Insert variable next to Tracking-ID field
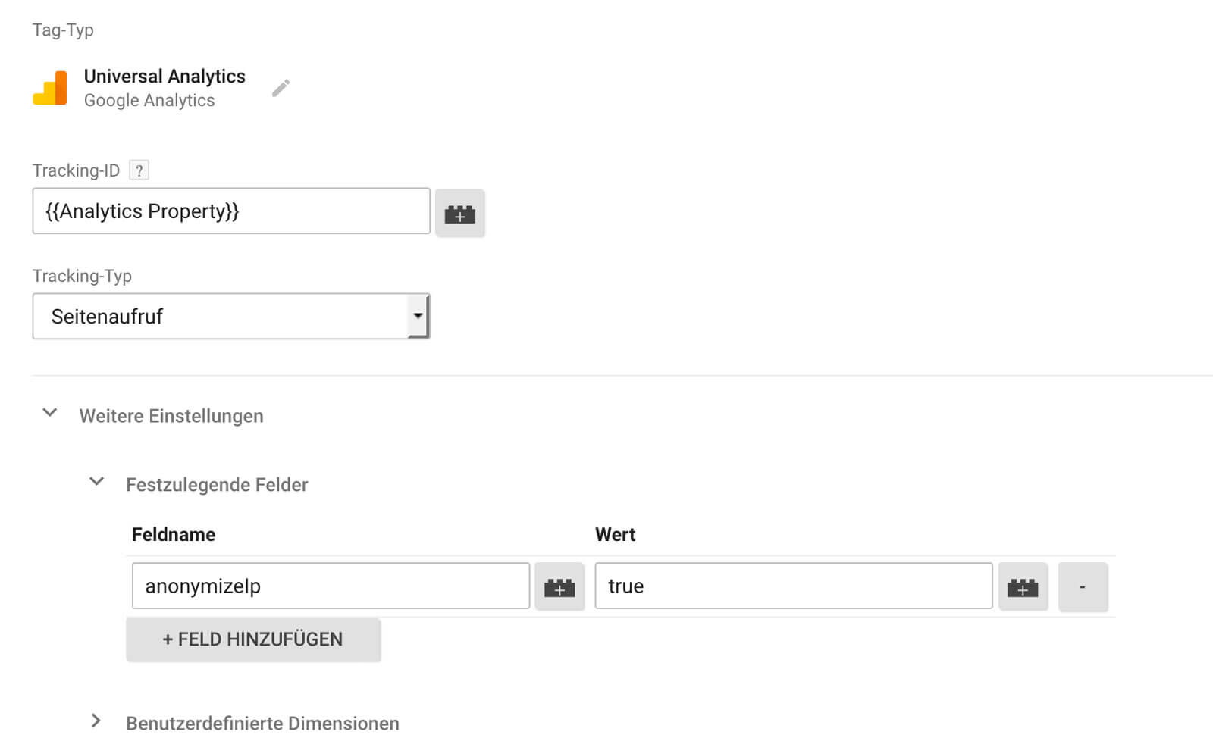 click(460, 213)
